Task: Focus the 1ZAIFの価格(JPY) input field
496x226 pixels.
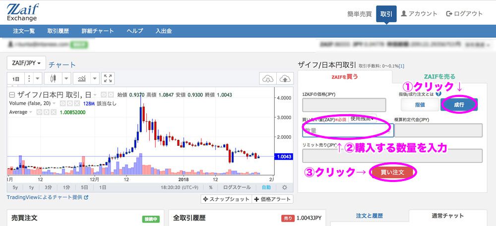Action: [x=344, y=105]
